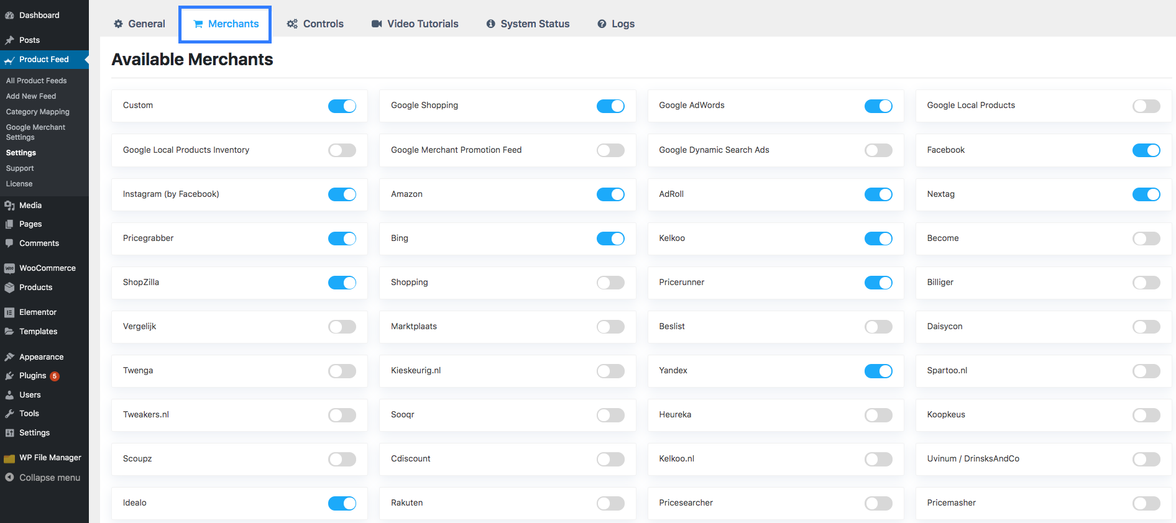Click the Elementor icon in sidebar
The height and width of the screenshot is (523, 1176).
tap(9, 312)
